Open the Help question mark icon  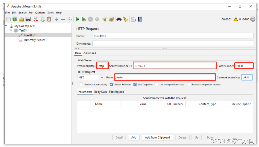pyautogui.click(x=140, y=20)
